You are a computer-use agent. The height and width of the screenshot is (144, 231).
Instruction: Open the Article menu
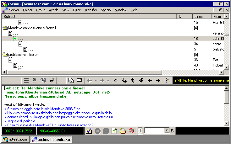coord(54,10)
